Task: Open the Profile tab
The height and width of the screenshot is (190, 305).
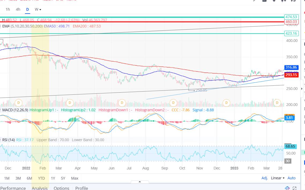Action: click(81, 188)
